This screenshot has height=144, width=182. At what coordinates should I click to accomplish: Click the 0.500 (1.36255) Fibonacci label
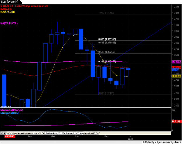pos(107,52)
